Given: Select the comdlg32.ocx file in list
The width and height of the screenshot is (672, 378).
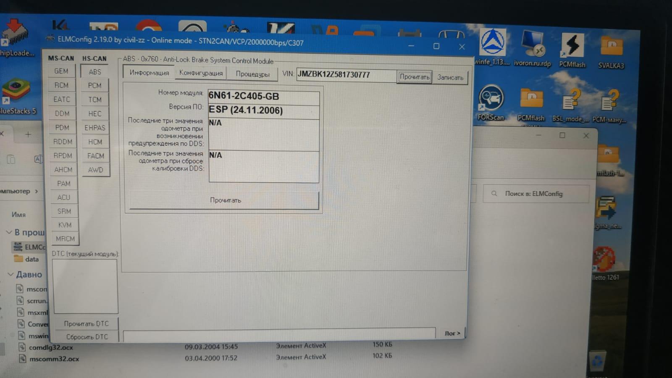Looking at the screenshot, I should coord(50,347).
